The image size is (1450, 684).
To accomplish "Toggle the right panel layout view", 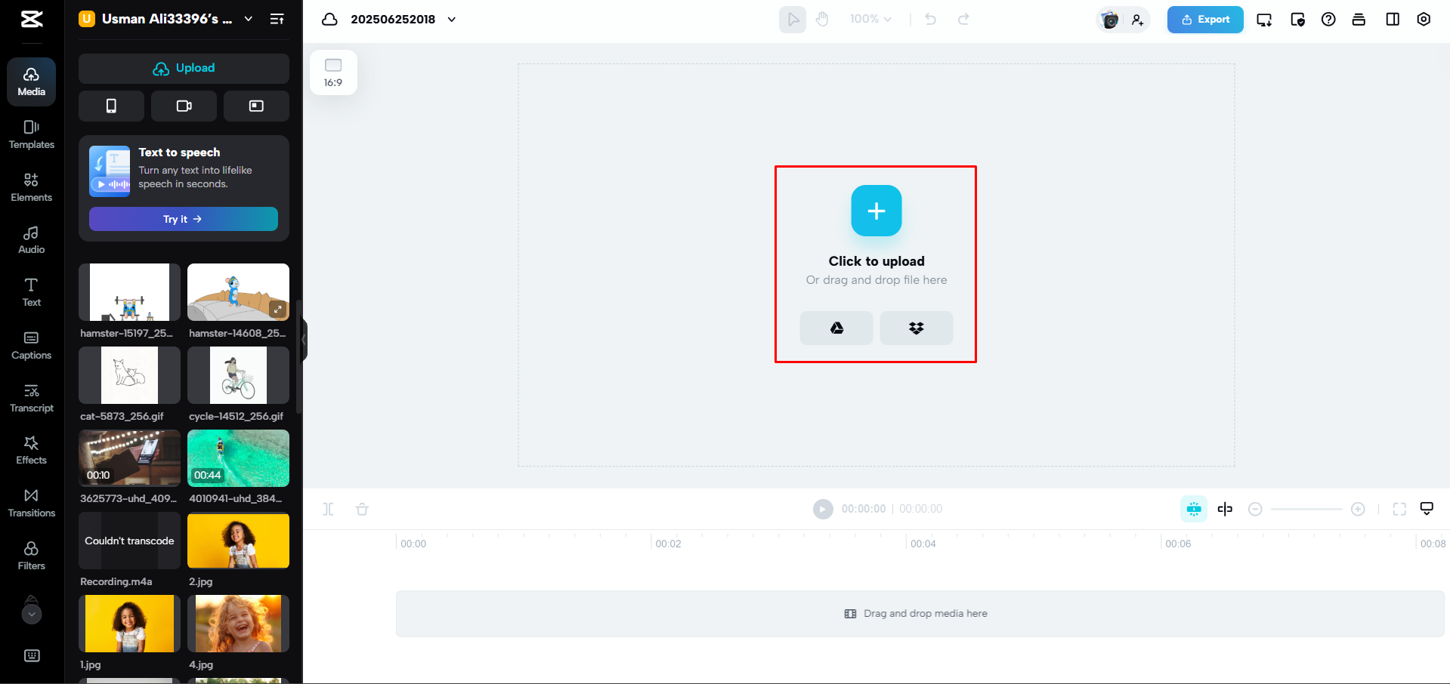I will click(x=1393, y=19).
